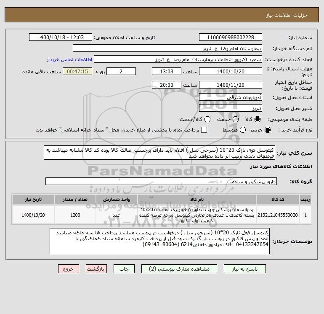Click the بازگشت back button
Image resolution: width=324 pixels, height=314 pixels.
(x=96, y=268)
